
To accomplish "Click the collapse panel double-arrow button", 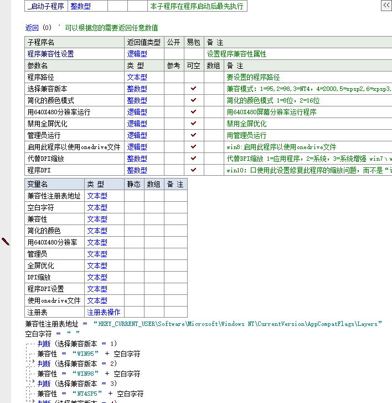I will (386, 6).
